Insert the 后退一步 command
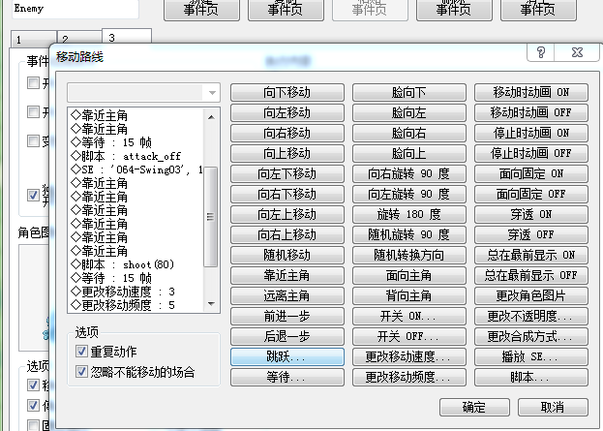Screen dimensions: 603x431 (287, 337)
